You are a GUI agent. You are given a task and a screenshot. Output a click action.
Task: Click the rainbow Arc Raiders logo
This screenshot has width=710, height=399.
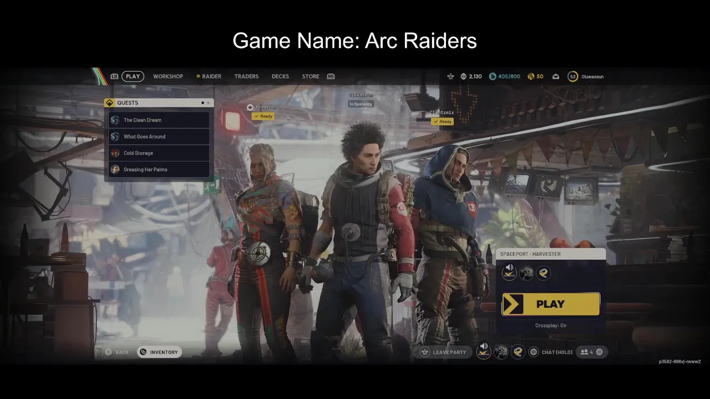click(x=100, y=76)
